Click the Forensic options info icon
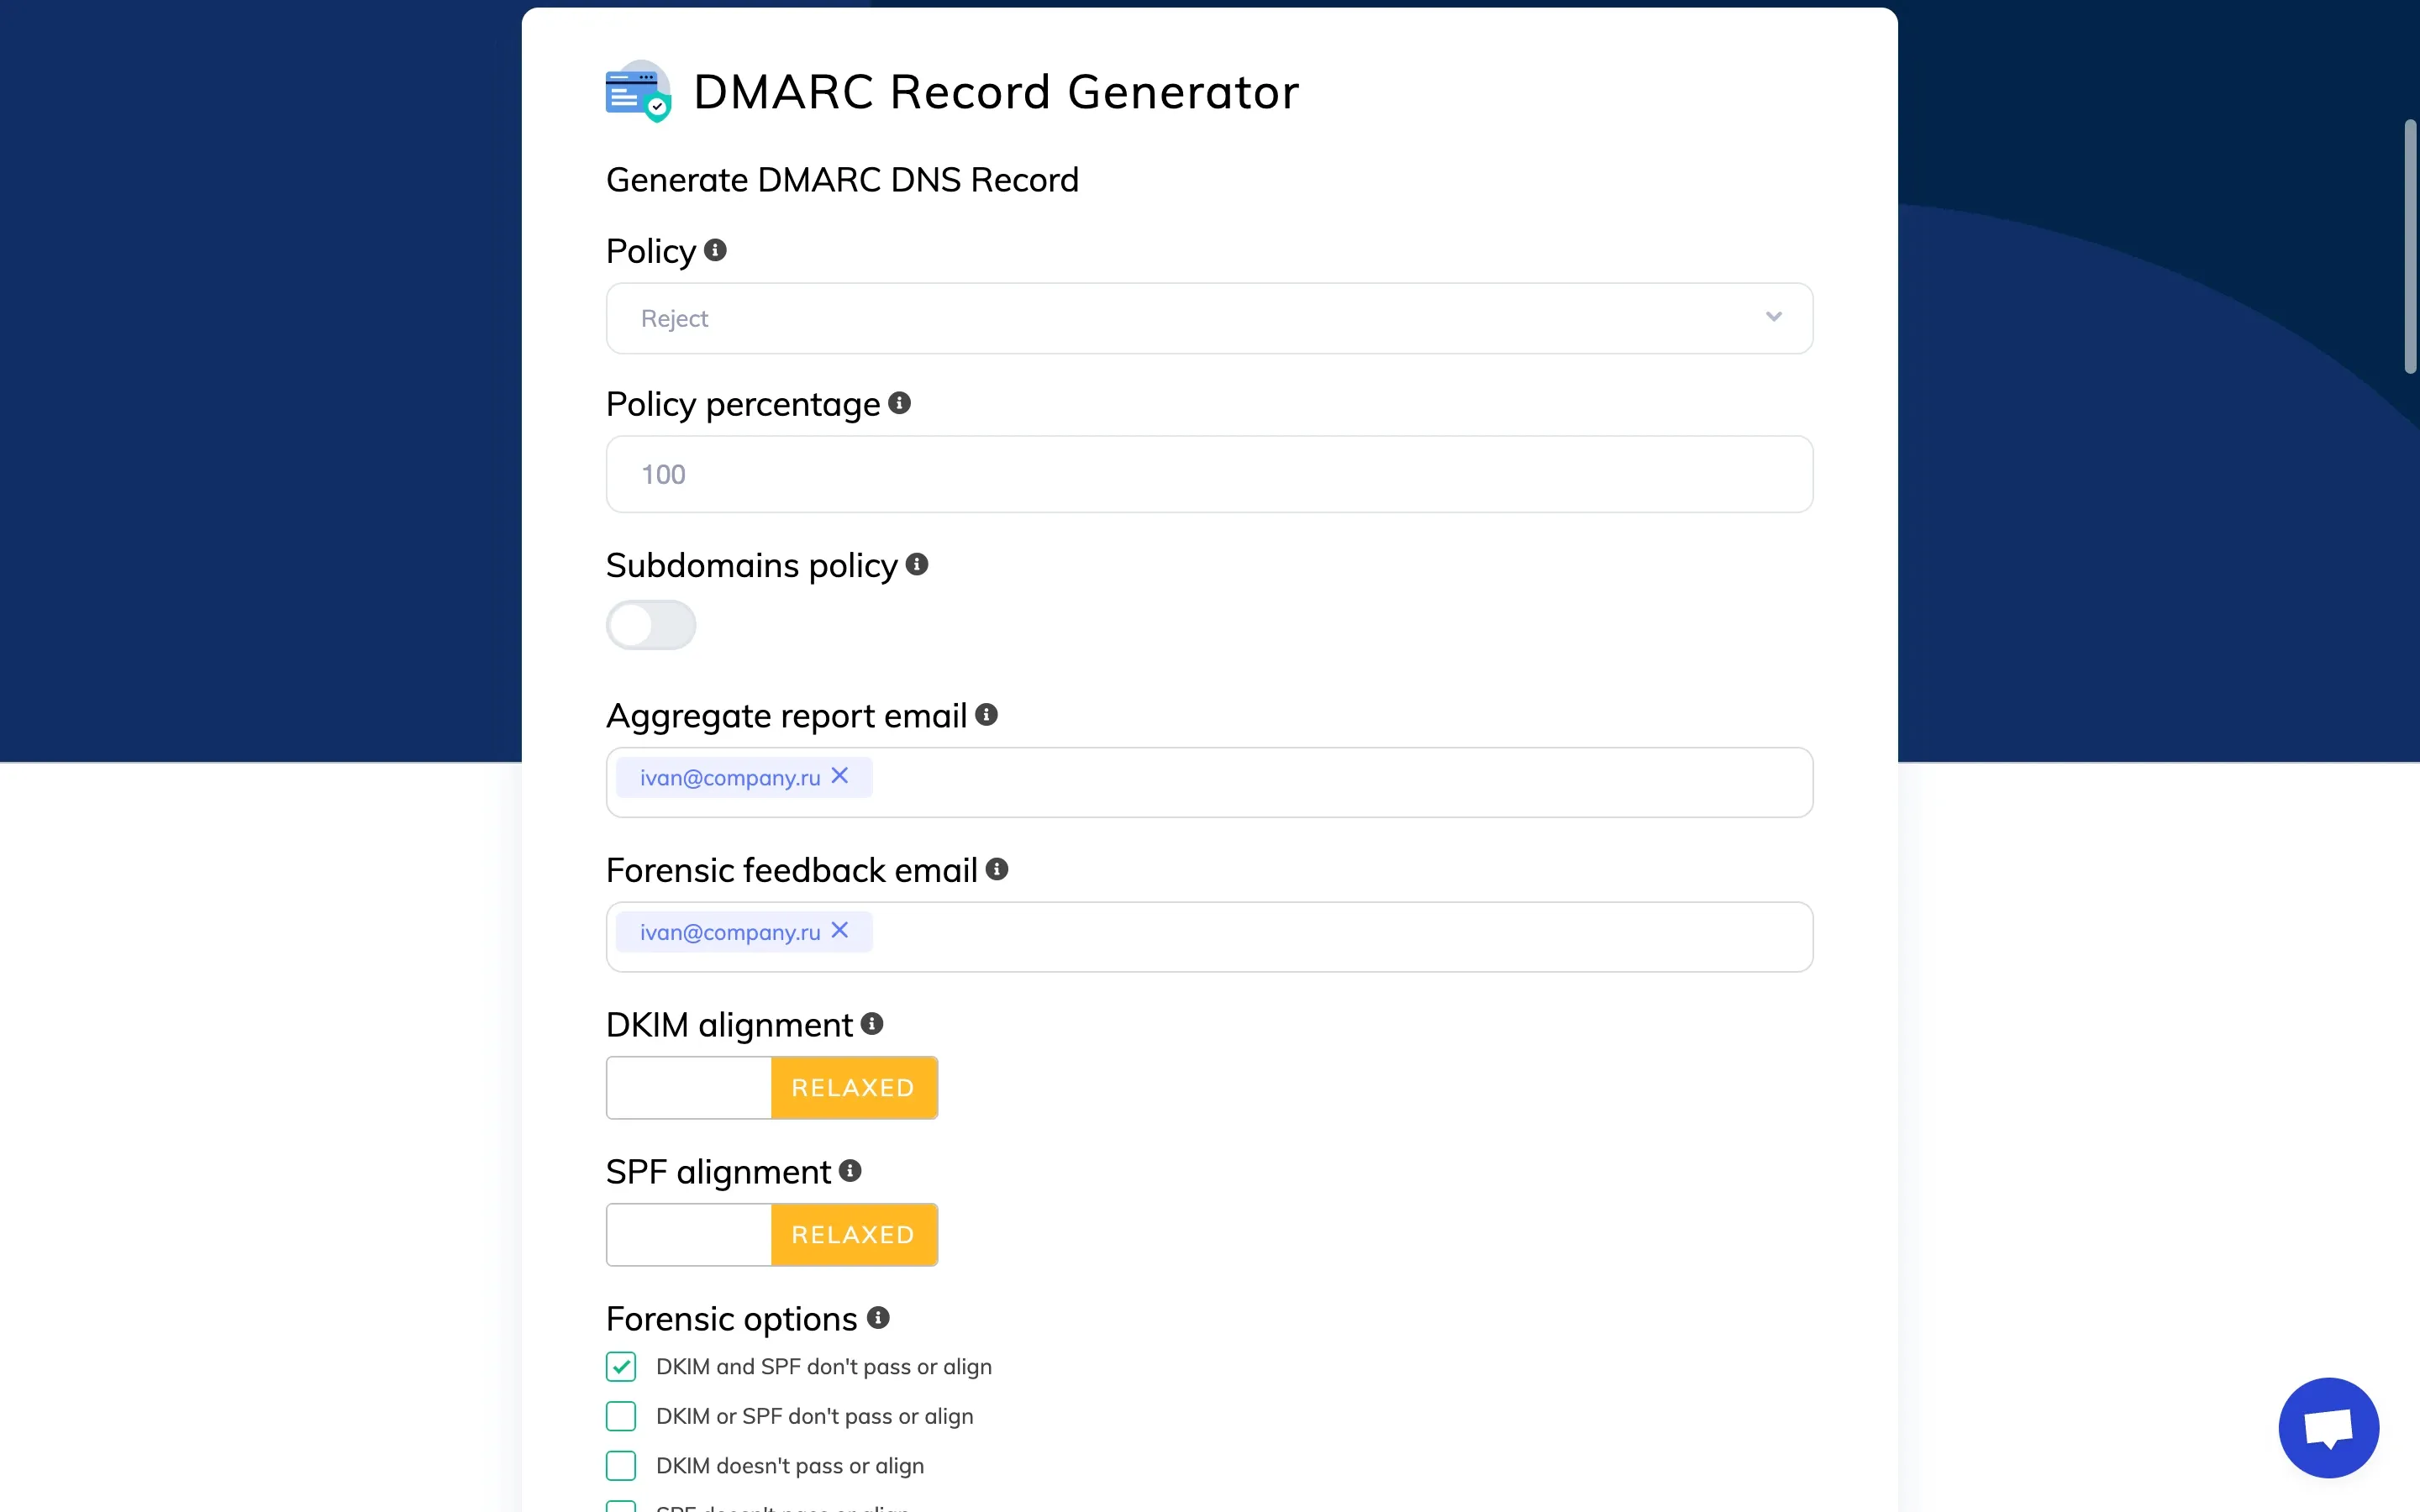The height and width of the screenshot is (1512, 2420). point(878,1318)
